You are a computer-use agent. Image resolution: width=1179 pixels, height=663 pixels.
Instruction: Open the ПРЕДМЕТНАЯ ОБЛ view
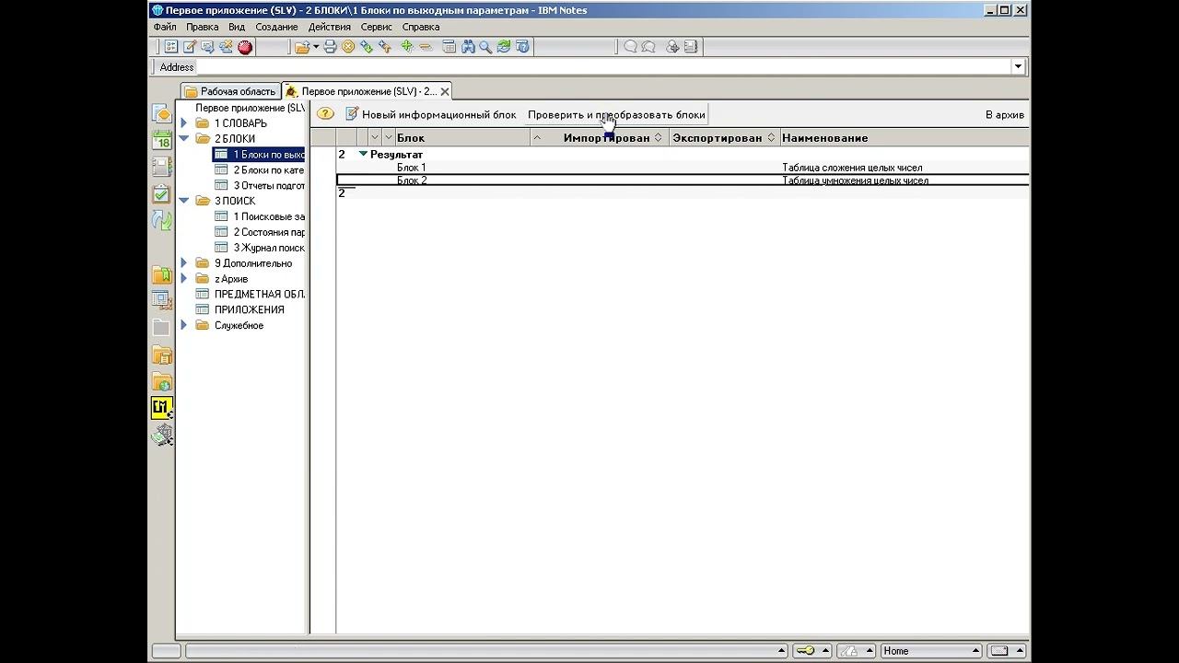click(x=250, y=295)
